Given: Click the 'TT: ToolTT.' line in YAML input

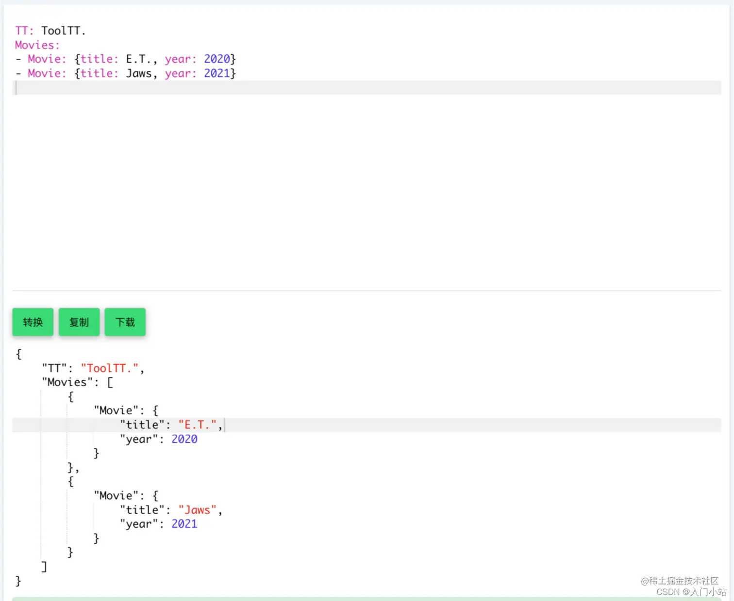Looking at the screenshot, I should click(50, 31).
